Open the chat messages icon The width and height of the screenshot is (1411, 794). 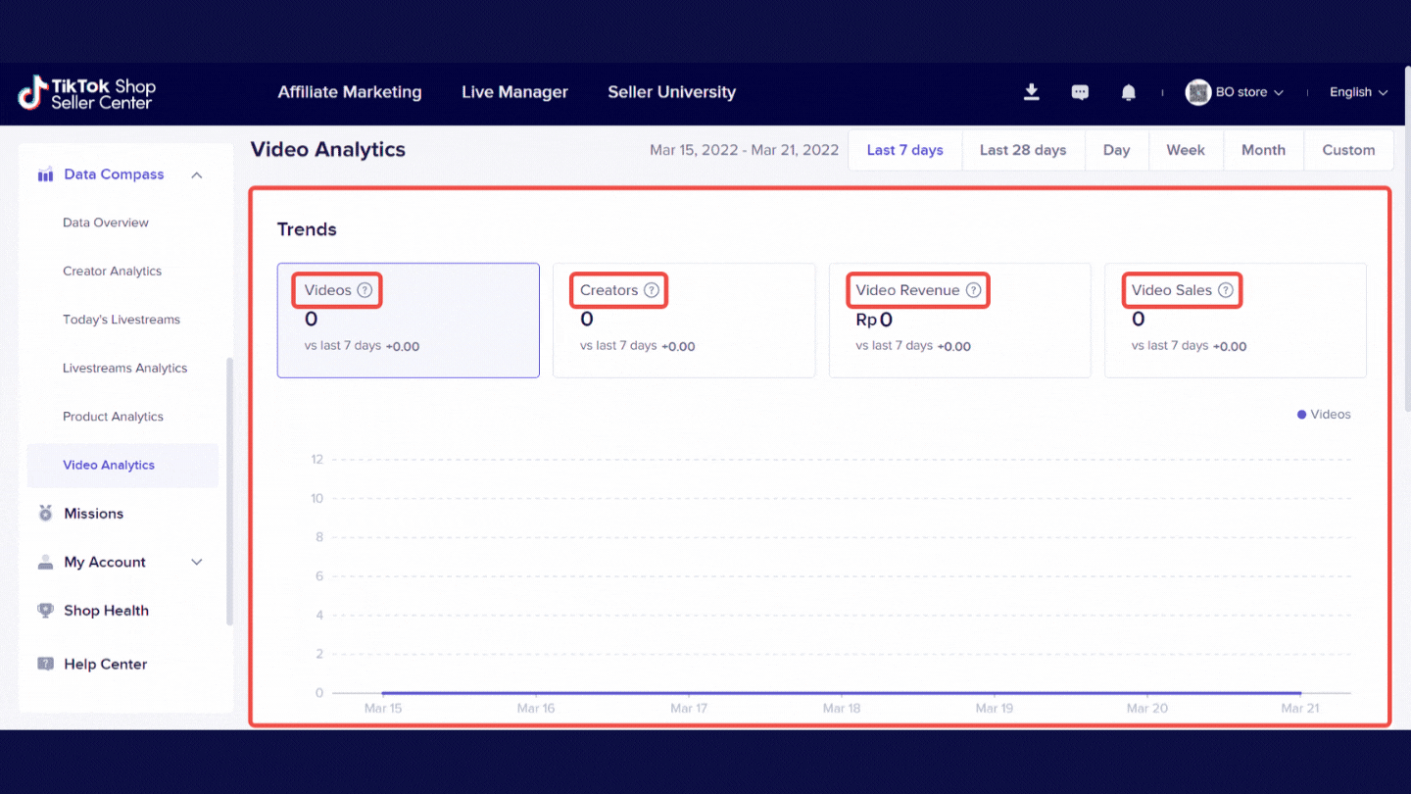(x=1080, y=92)
